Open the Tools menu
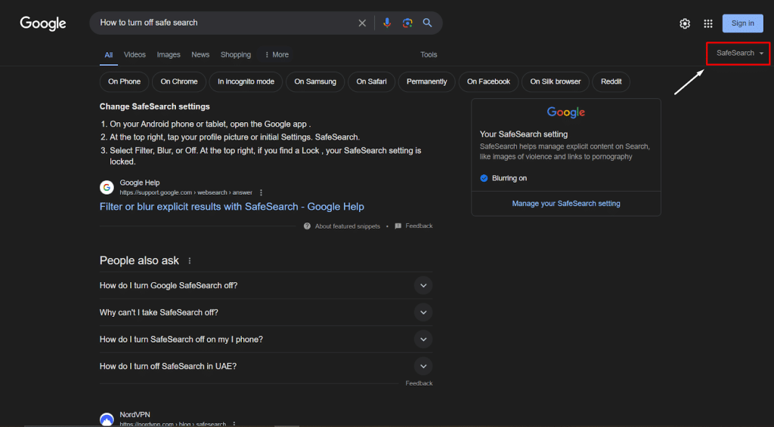The image size is (774, 427). [429, 54]
